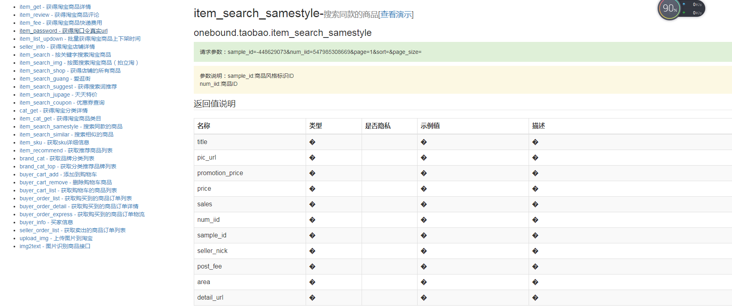Click the price row name cell
The width and height of the screenshot is (732, 308).
pyautogui.click(x=250, y=189)
